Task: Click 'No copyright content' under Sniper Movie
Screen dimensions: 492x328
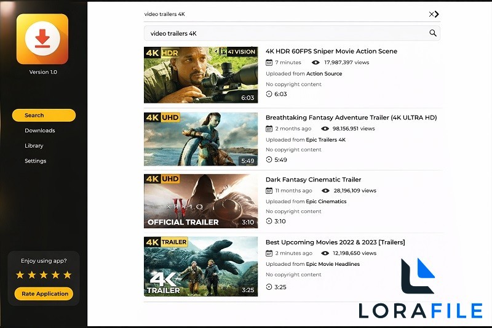Action: (293, 84)
